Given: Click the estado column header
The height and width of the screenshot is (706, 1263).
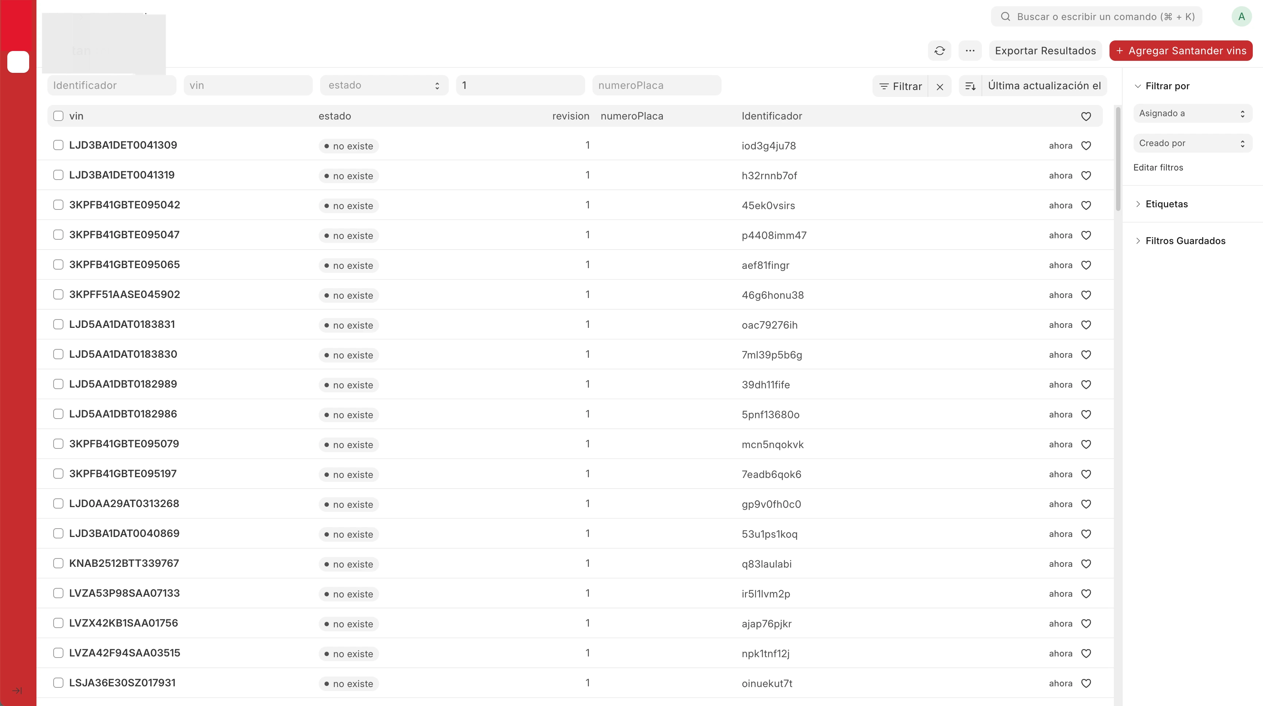Looking at the screenshot, I should [335, 116].
